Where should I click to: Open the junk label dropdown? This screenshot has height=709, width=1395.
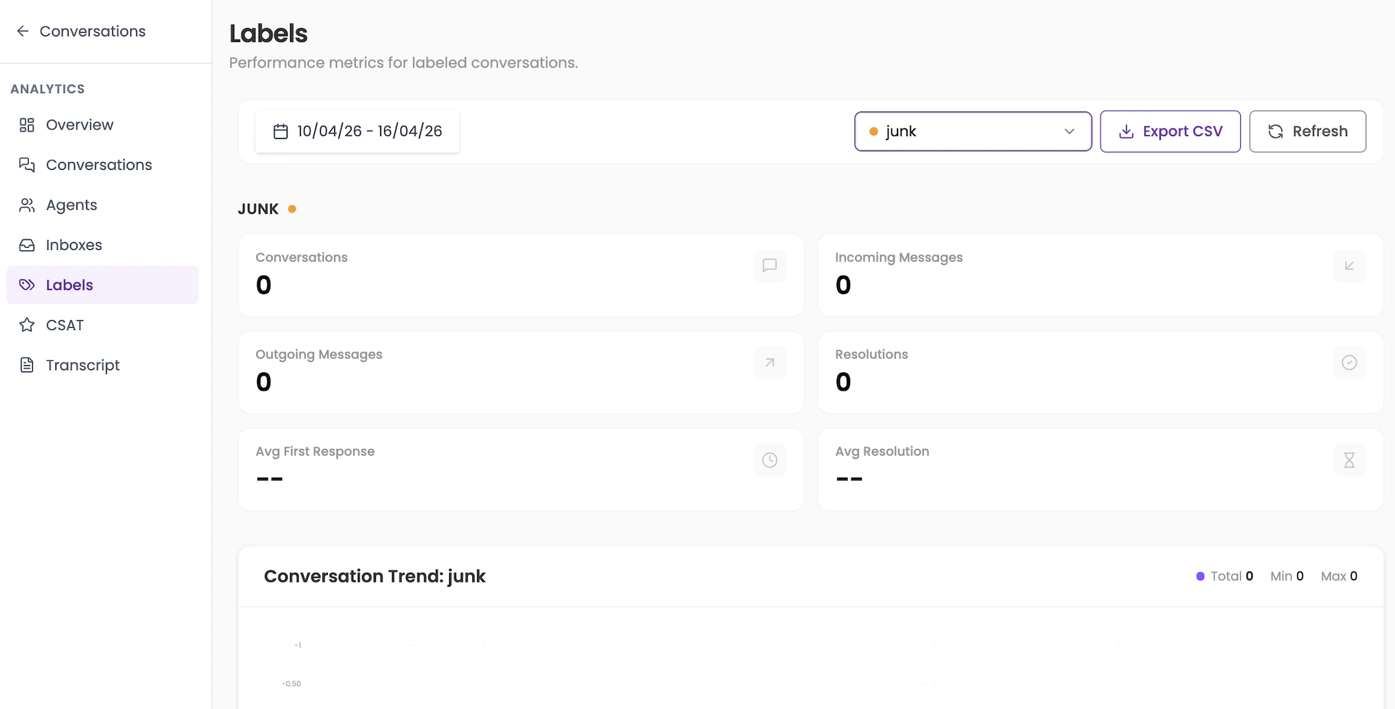click(973, 131)
